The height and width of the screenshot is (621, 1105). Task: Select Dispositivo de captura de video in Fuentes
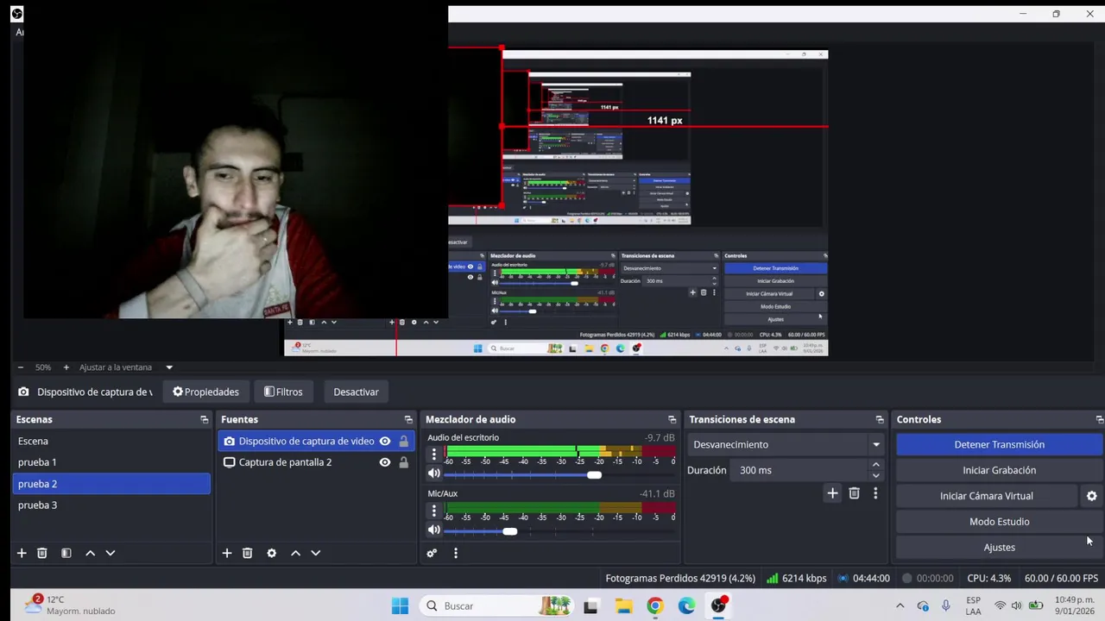tap(316, 441)
